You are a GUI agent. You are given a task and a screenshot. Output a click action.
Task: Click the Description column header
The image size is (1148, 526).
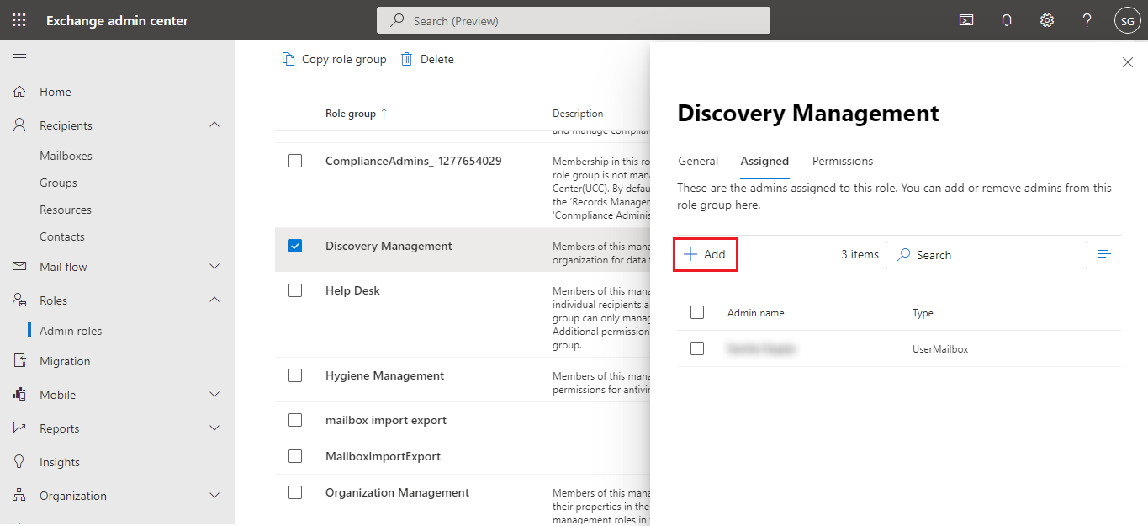[x=578, y=114]
